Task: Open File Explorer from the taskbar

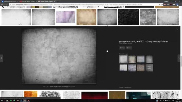Action: [7, 101]
